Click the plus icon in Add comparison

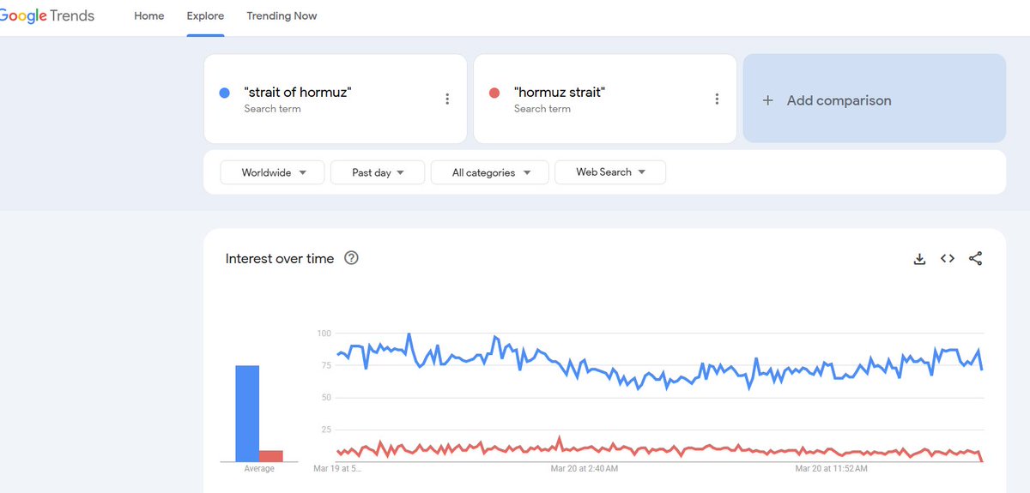(767, 100)
